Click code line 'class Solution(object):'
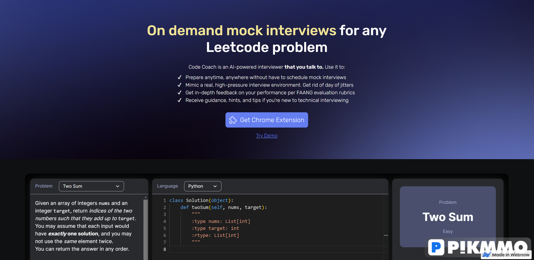 [x=201, y=200]
